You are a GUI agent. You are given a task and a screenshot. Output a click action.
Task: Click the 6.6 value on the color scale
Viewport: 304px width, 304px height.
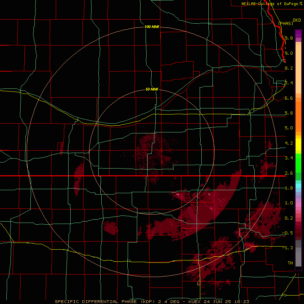[289, 98]
